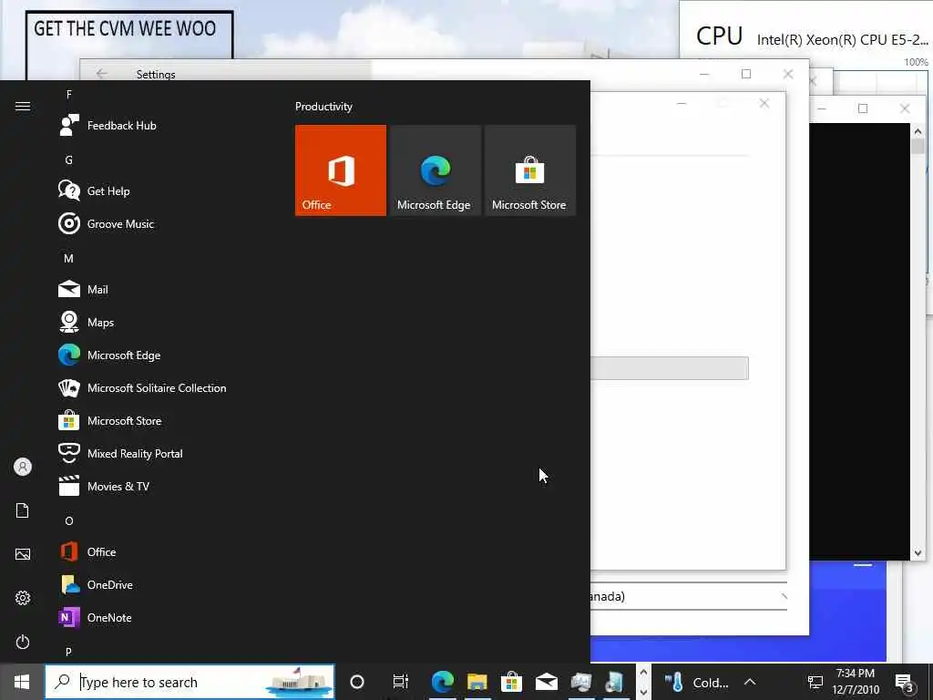Viewport: 933px width, 700px height.
Task: Open Microsoft Store from the taskbar
Action: [512, 682]
